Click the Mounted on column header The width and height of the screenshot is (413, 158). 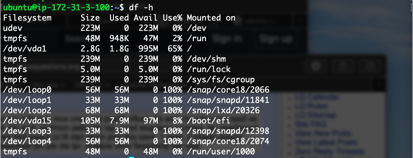211,18
